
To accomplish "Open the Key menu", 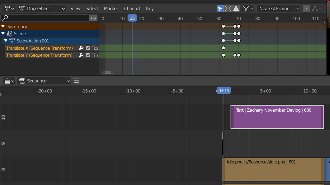I will [x=150, y=9].
